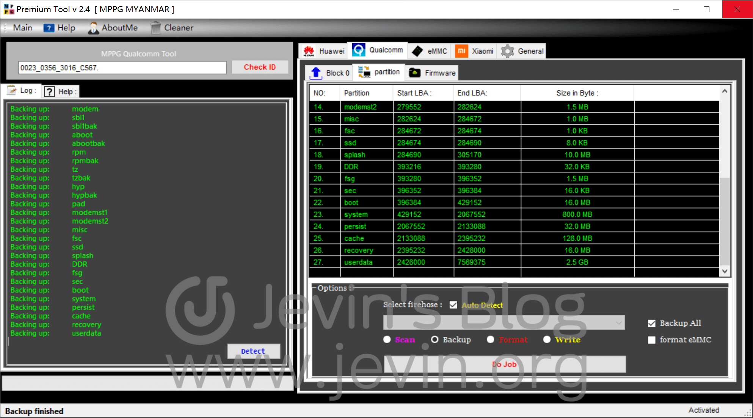Click the Cleaner trash can icon
Screen dimensions: 753x418
pos(155,28)
